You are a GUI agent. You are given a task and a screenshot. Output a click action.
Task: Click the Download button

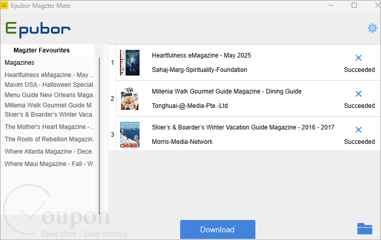(217, 229)
